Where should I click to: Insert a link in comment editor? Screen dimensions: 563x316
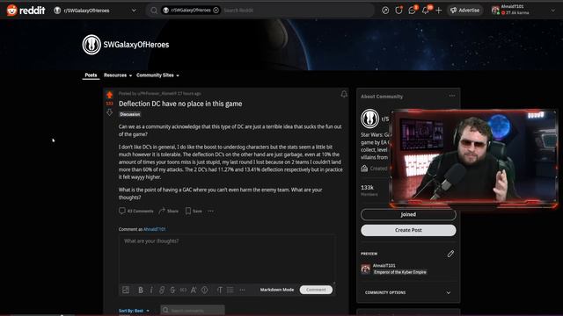click(x=162, y=290)
